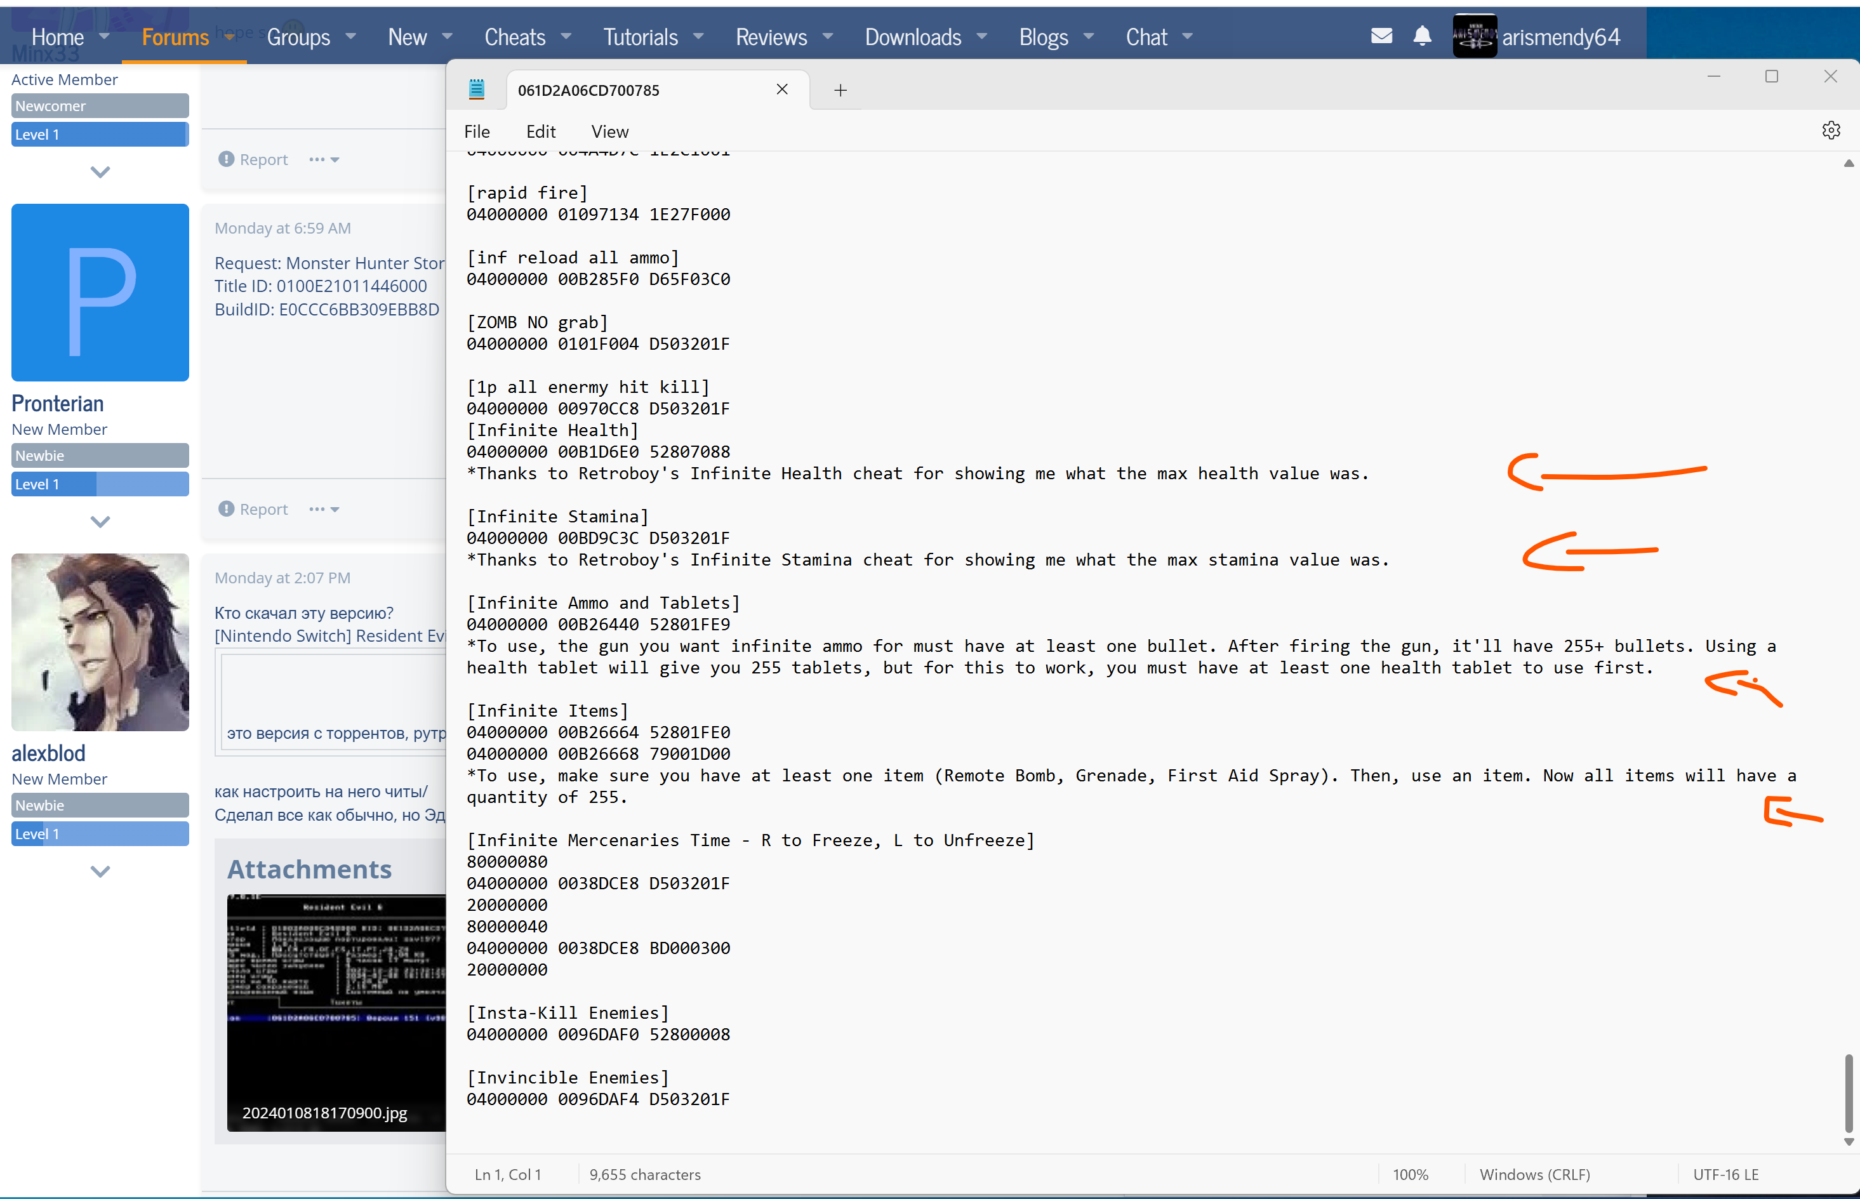Click arismendy64 username
The height and width of the screenshot is (1199, 1860).
(x=1560, y=37)
